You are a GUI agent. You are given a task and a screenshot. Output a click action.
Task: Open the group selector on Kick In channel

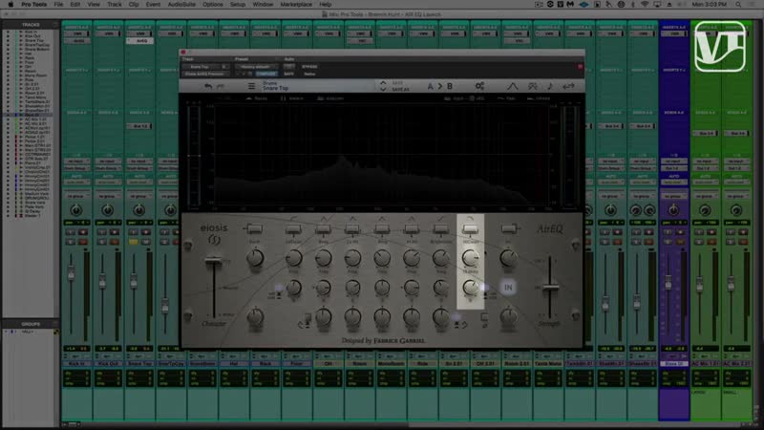76,196
